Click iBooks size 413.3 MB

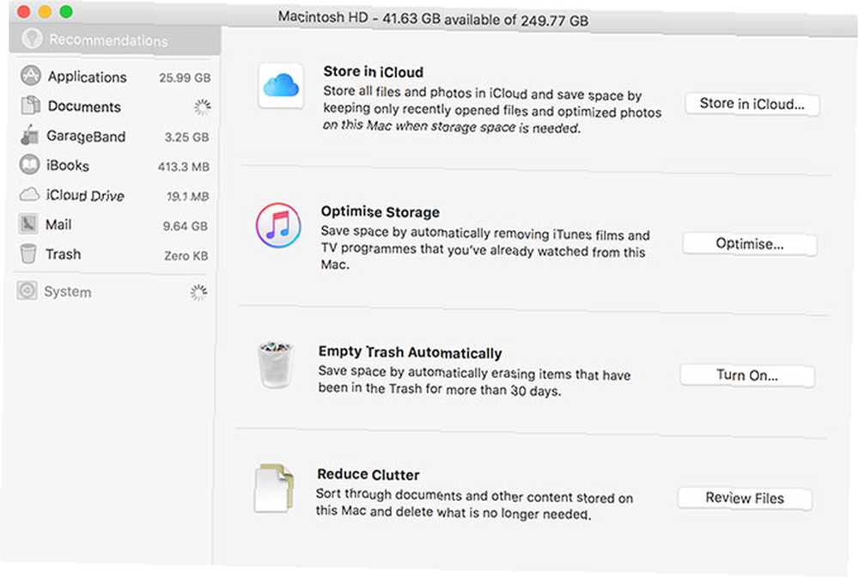(184, 167)
